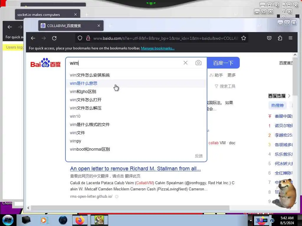Select suggestion wim是什么格式的文件
This screenshot has width=302, height=226.
[136, 124]
